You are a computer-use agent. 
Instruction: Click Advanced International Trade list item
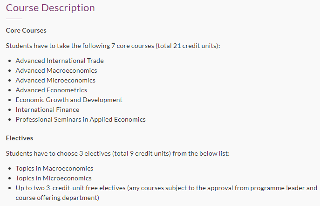point(60,61)
